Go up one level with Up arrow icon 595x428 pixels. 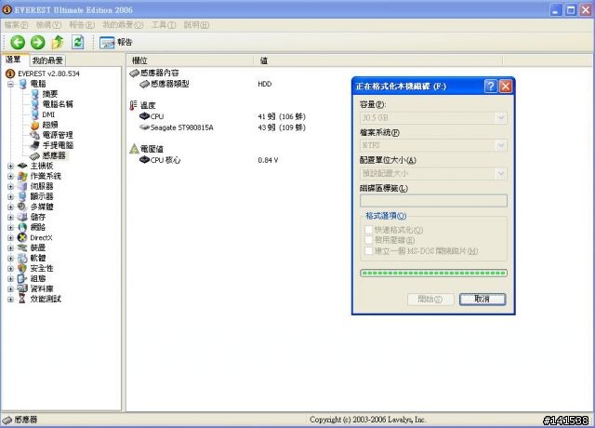pyautogui.click(x=58, y=42)
